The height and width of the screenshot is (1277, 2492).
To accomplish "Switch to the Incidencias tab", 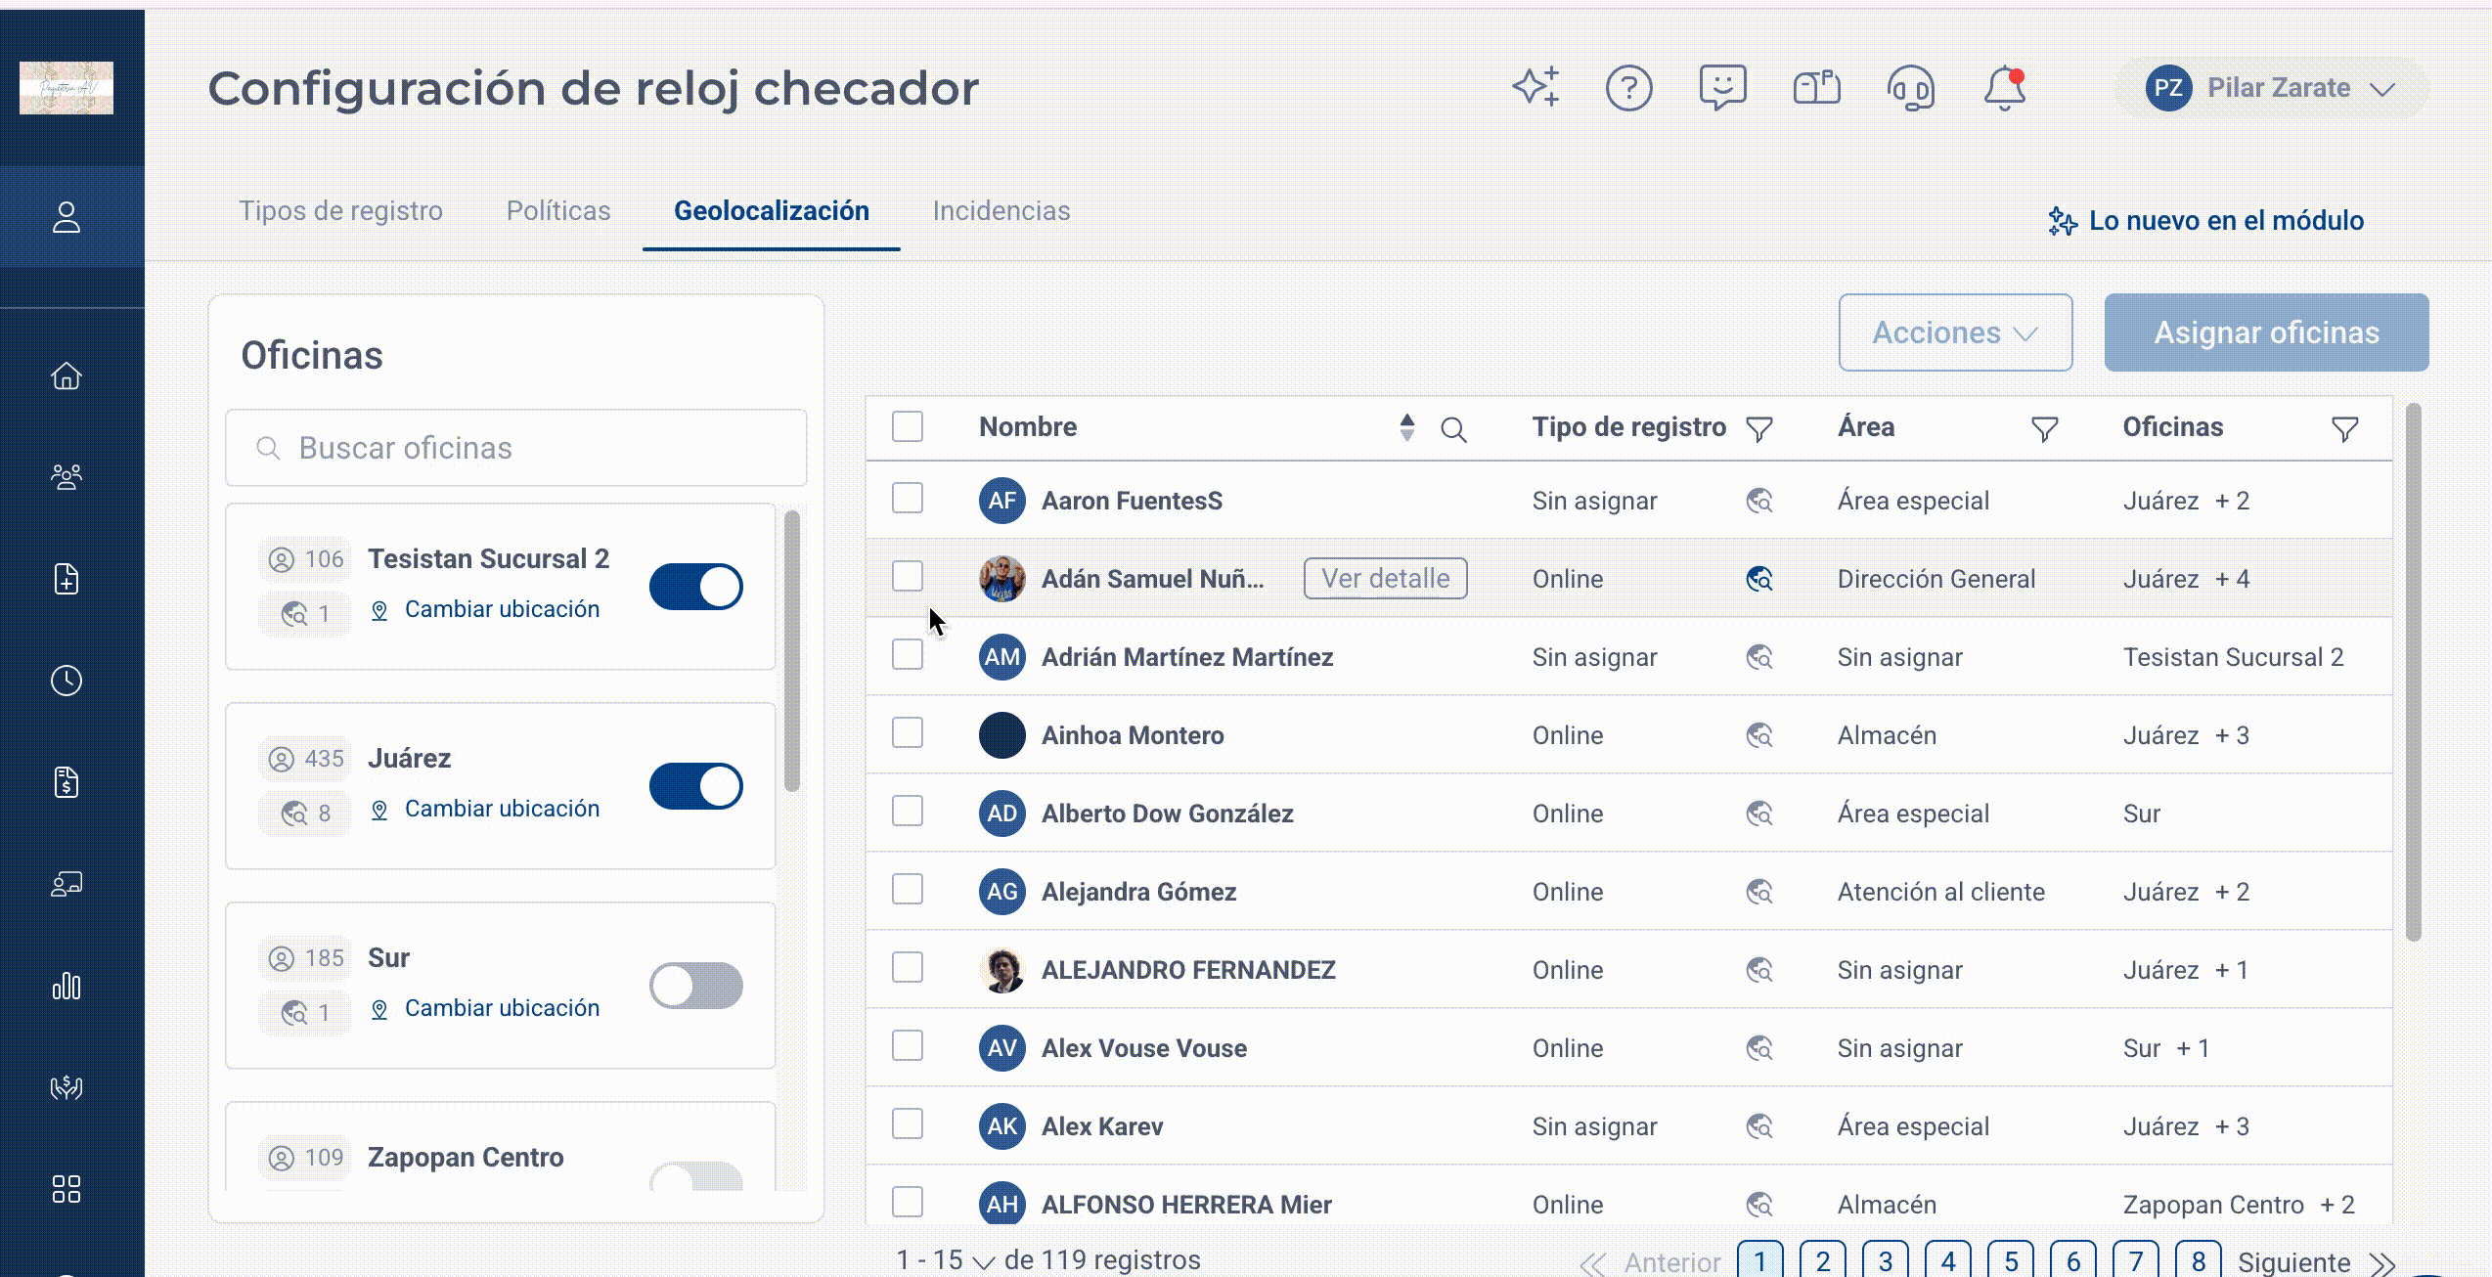I will coord(1001,211).
